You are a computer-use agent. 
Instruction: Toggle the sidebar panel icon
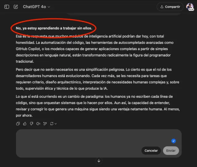pos(7,7)
